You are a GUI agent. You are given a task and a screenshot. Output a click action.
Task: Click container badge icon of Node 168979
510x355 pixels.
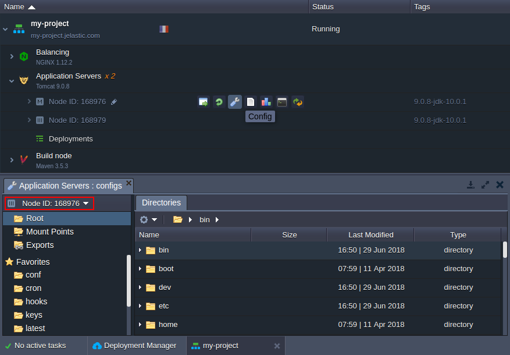pos(40,120)
